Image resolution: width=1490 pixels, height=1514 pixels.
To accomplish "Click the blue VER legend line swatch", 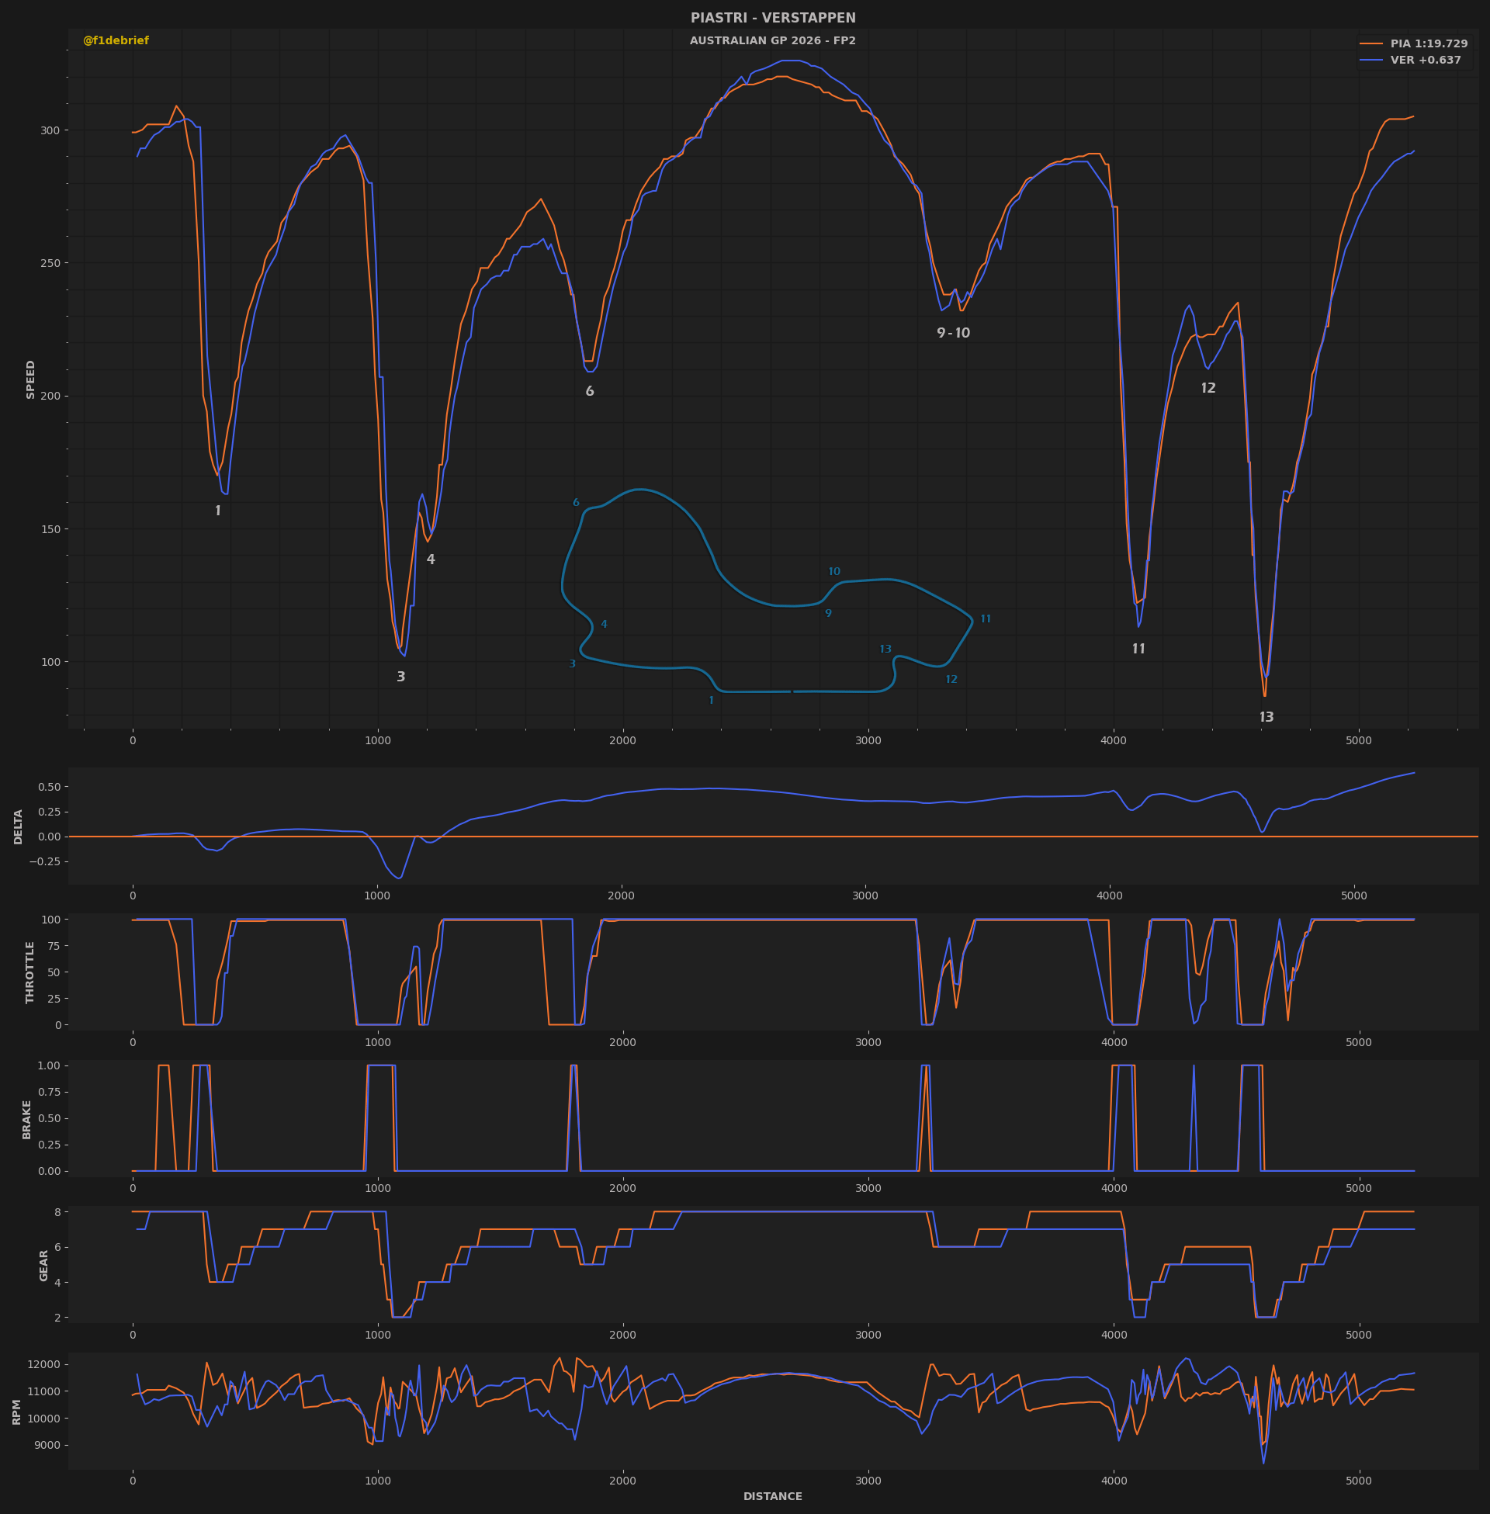I will tap(1371, 61).
